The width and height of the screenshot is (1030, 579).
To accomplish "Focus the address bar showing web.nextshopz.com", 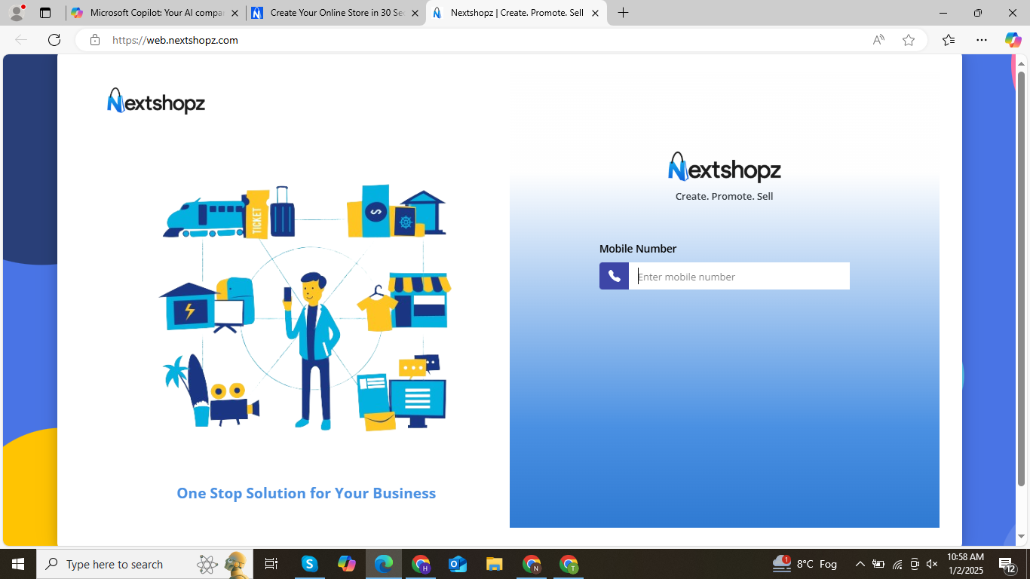I will [483, 40].
